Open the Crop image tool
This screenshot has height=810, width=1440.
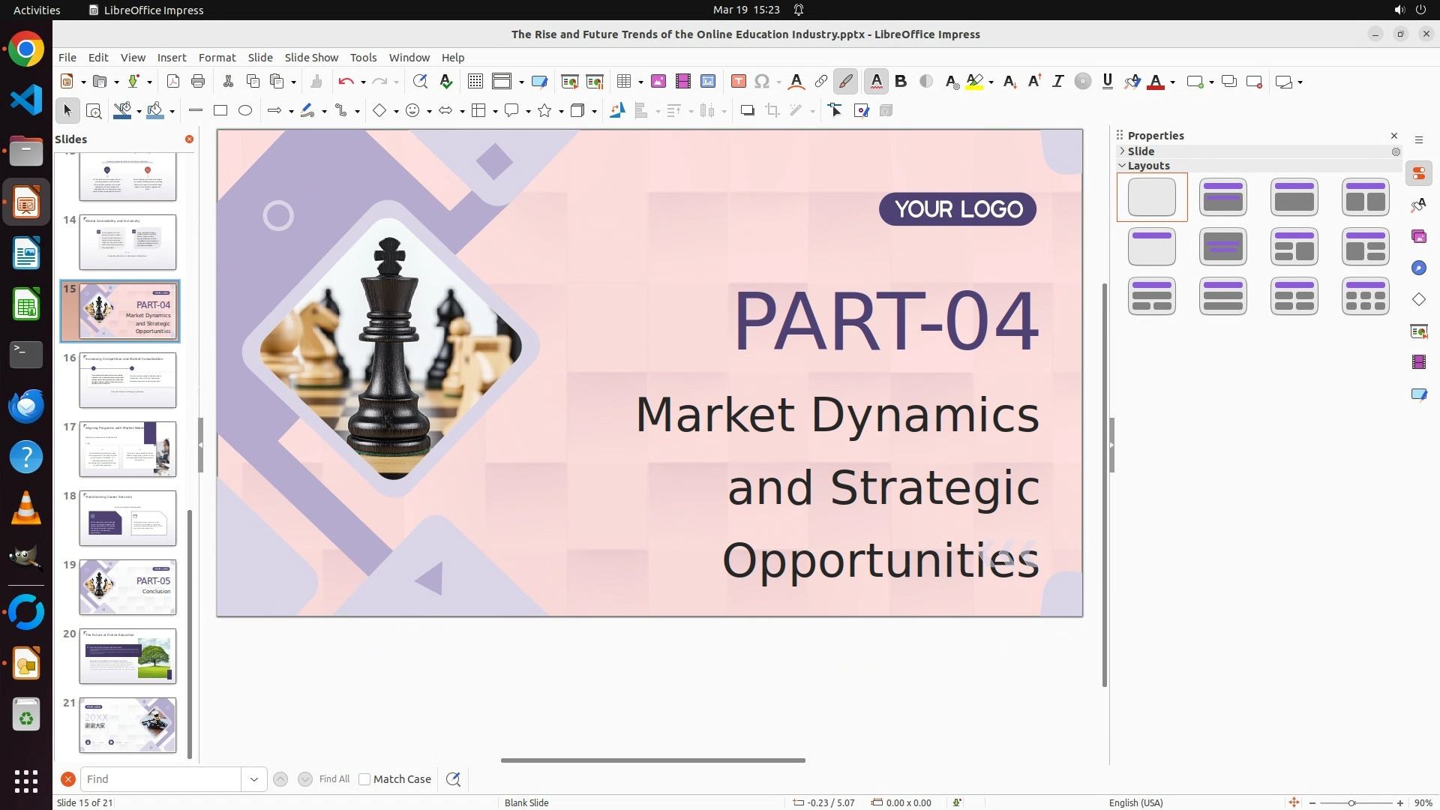coord(772,111)
